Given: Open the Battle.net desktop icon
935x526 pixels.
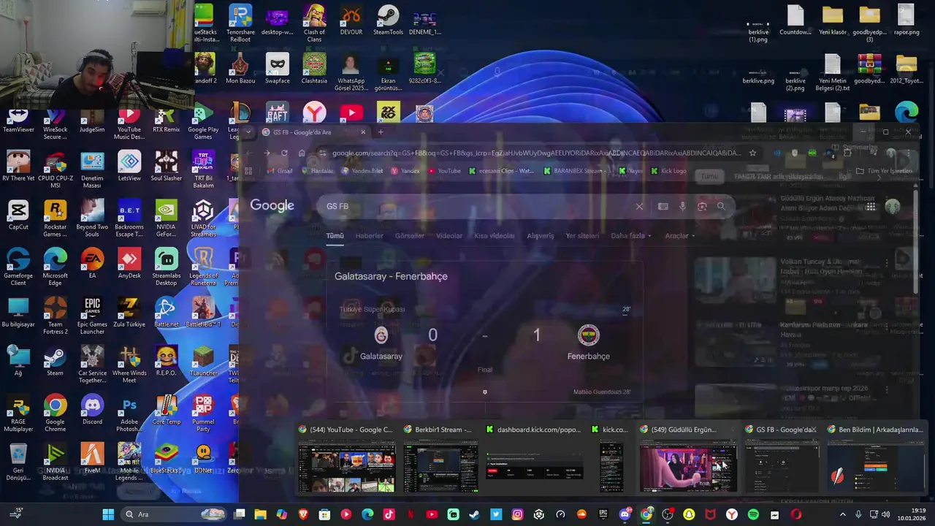Looking at the screenshot, I should 166,313.
